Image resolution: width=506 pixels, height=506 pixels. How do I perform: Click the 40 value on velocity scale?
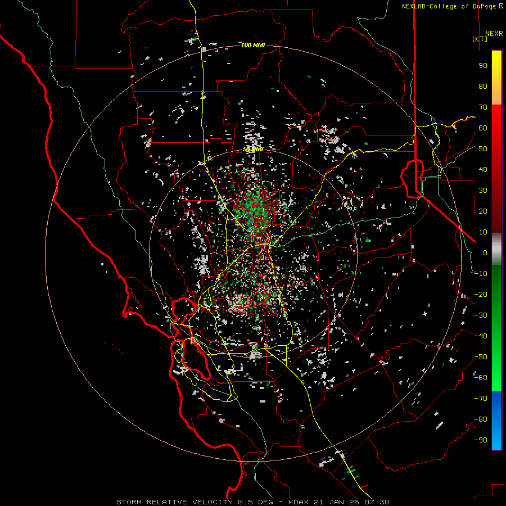click(483, 170)
